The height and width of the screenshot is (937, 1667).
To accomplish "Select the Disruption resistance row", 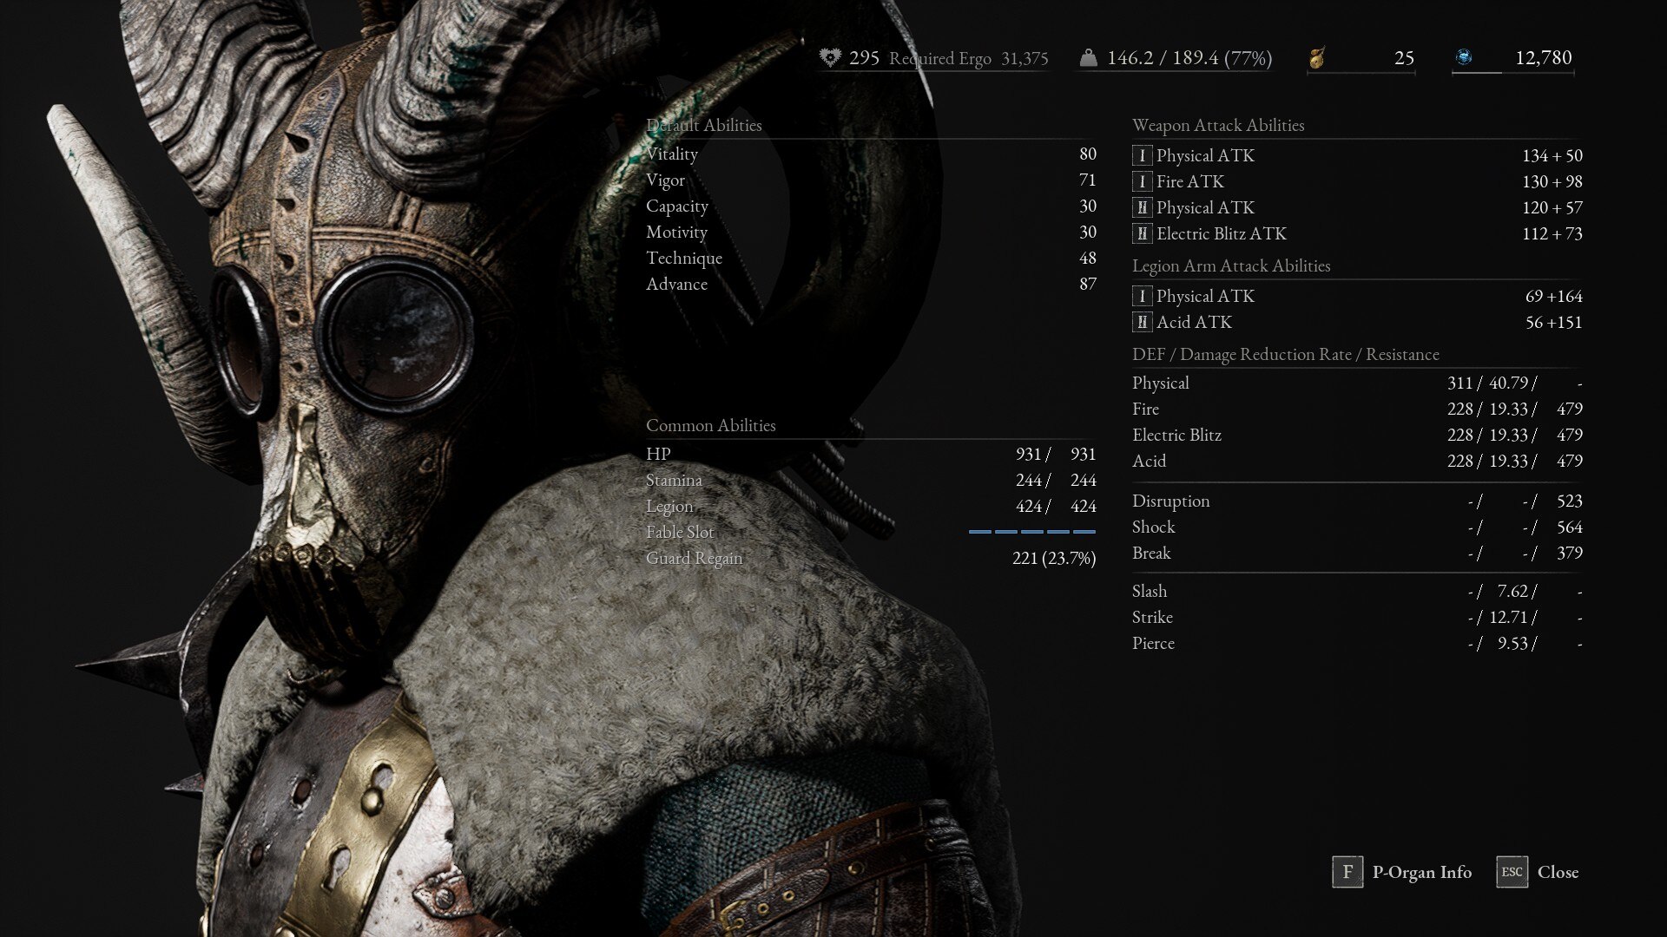I will tap(1356, 501).
